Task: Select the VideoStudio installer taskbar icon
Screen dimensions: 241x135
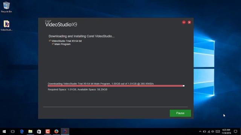Action: (x=65, y=132)
